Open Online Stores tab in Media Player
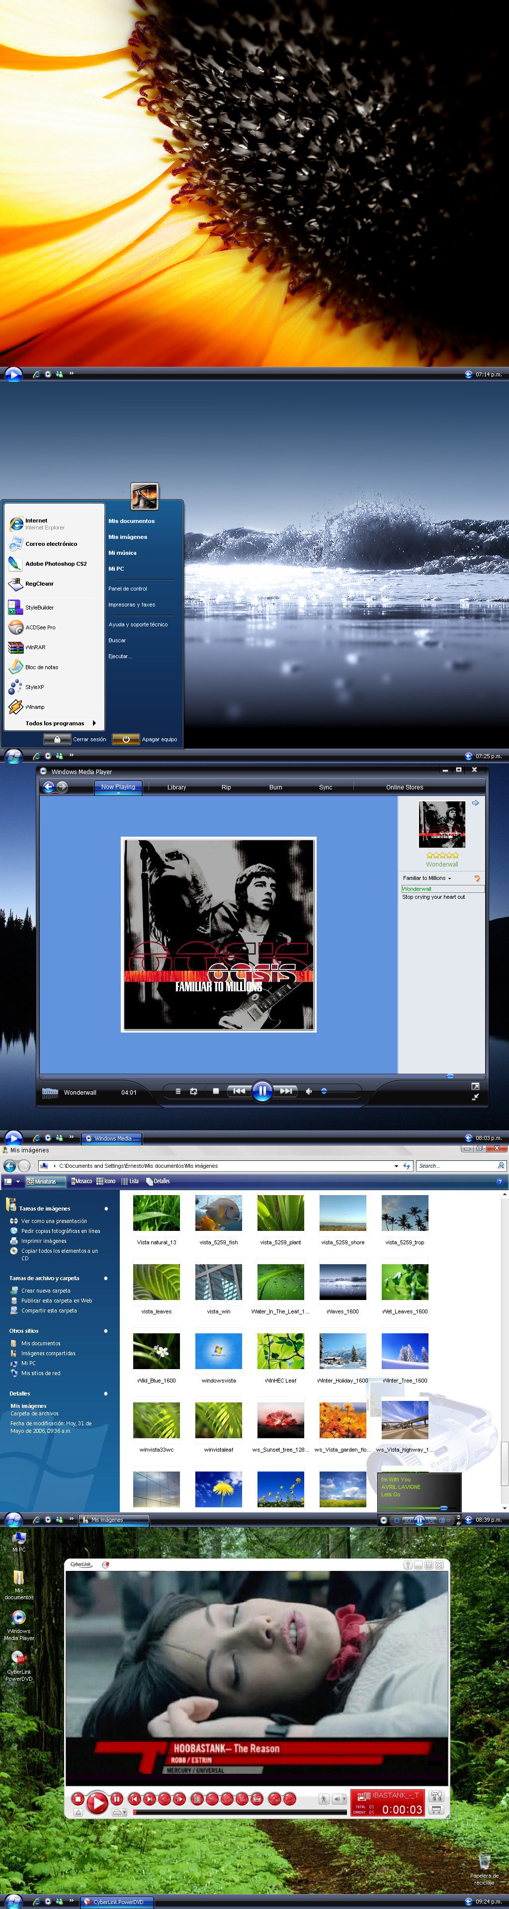The width and height of the screenshot is (509, 1909). [405, 787]
